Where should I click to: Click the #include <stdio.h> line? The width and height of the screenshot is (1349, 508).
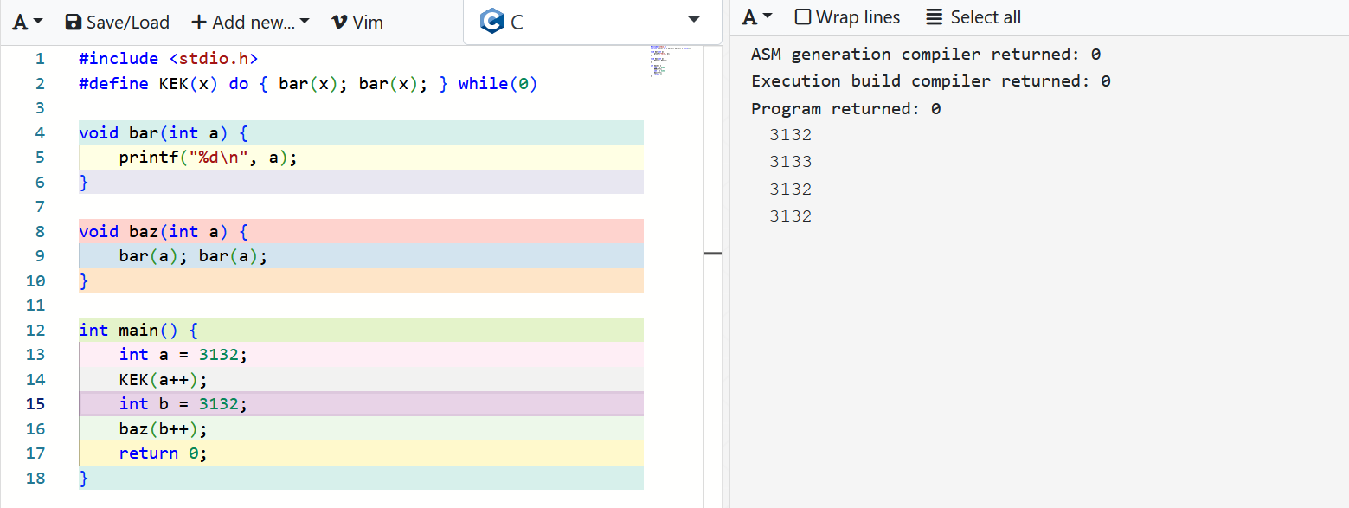(x=168, y=59)
